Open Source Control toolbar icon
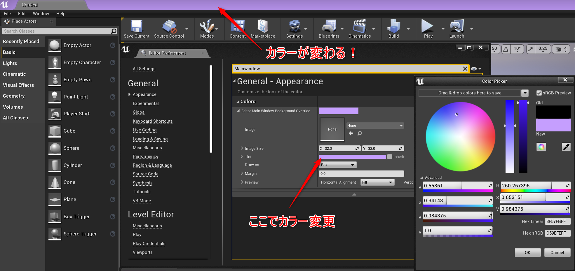575x271 pixels. 169,26
